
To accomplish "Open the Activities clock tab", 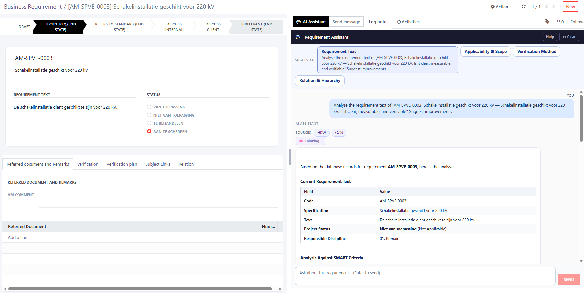I will point(408,22).
